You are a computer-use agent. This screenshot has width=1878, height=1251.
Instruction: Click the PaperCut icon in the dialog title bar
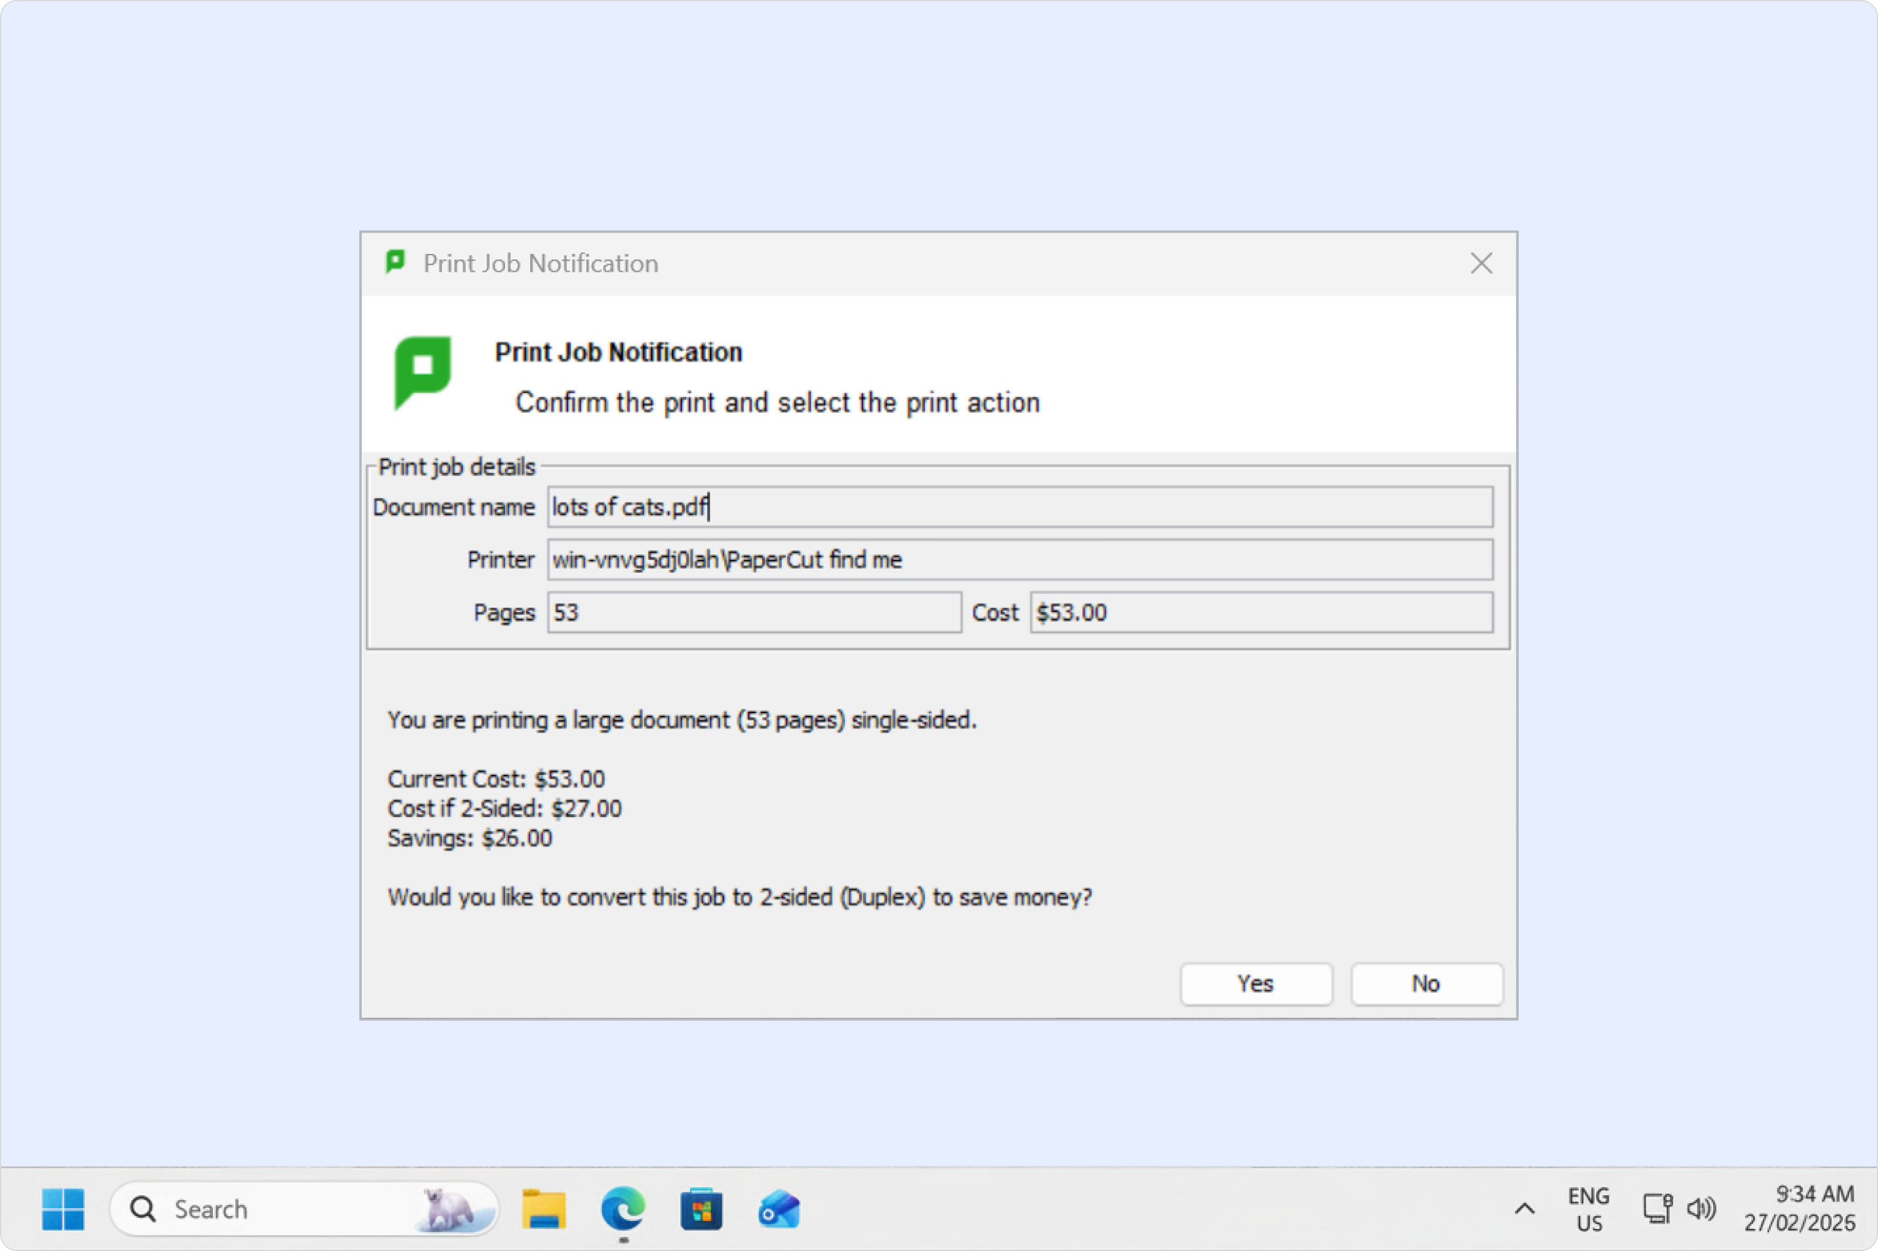(395, 262)
